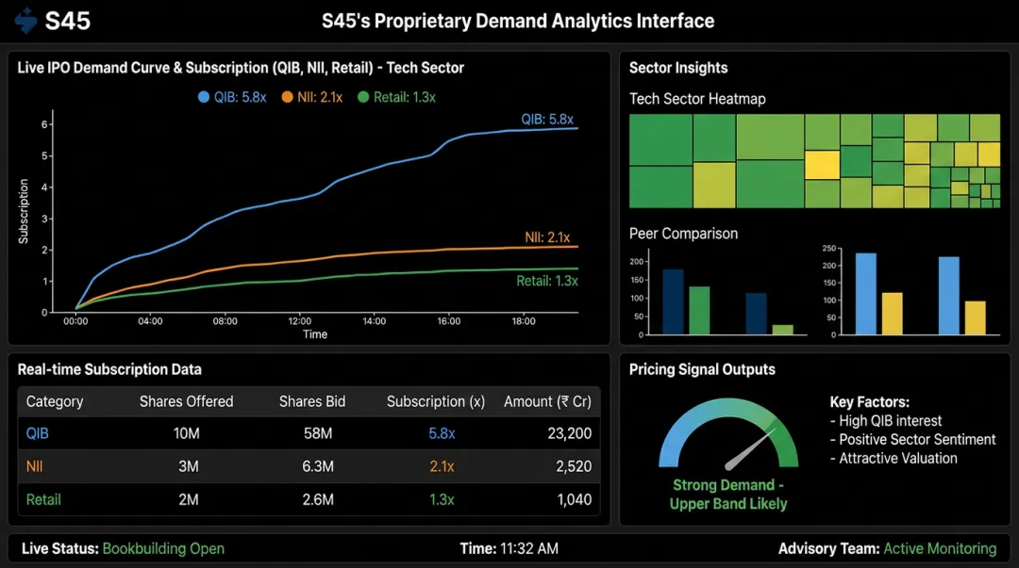Viewport: 1019px width, 568px height.
Task: Click the 2.1x subscription cell
Action: point(442,466)
